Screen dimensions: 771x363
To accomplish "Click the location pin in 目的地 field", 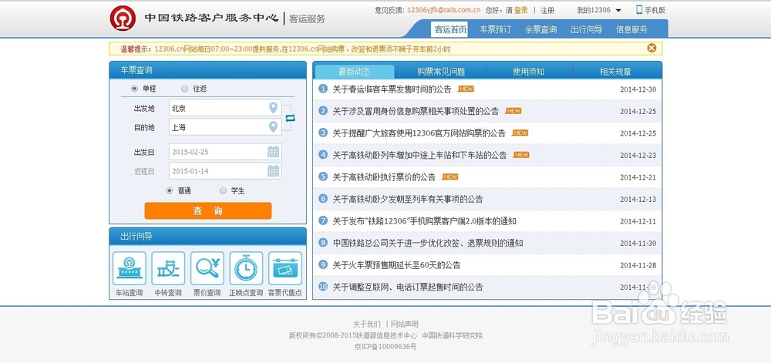I will pyautogui.click(x=274, y=127).
